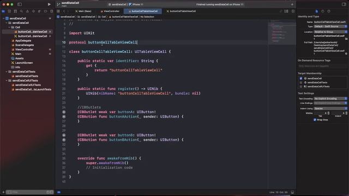Click the On Demand Resource Tags field
The height and width of the screenshot is (196, 349).
coord(322,66)
